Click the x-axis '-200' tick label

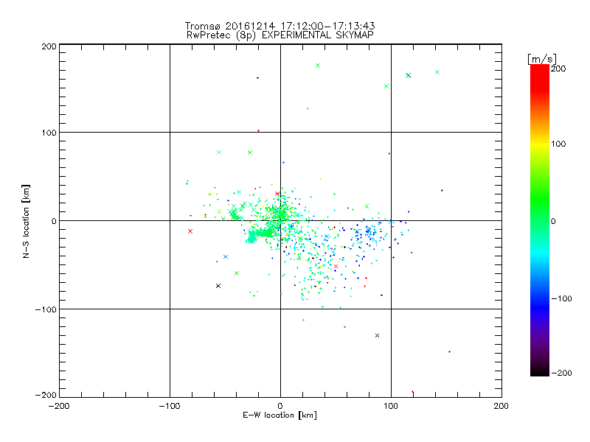pos(59,406)
